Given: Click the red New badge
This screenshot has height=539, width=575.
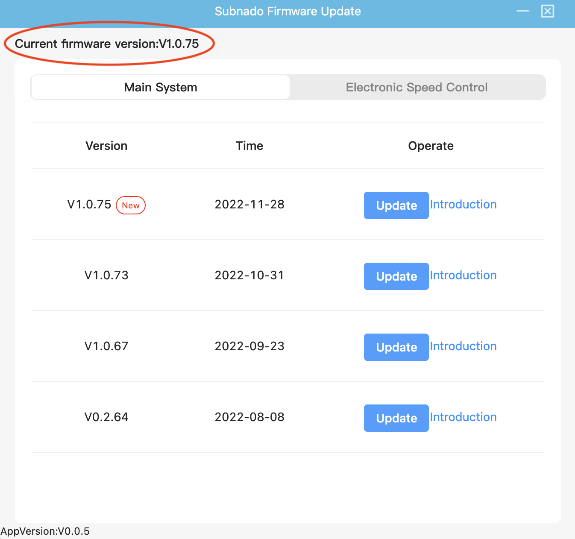Looking at the screenshot, I should click(131, 205).
